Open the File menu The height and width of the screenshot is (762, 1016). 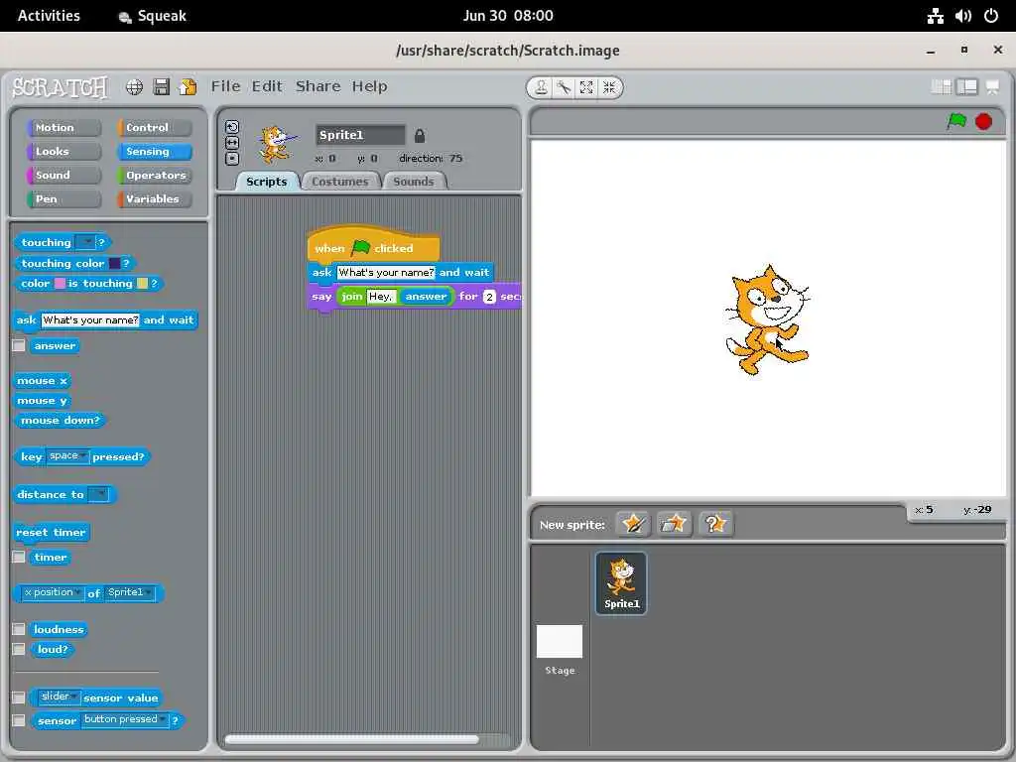coord(225,86)
